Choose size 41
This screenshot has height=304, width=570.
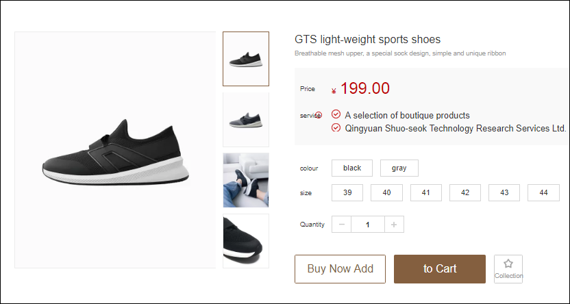coord(426,193)
